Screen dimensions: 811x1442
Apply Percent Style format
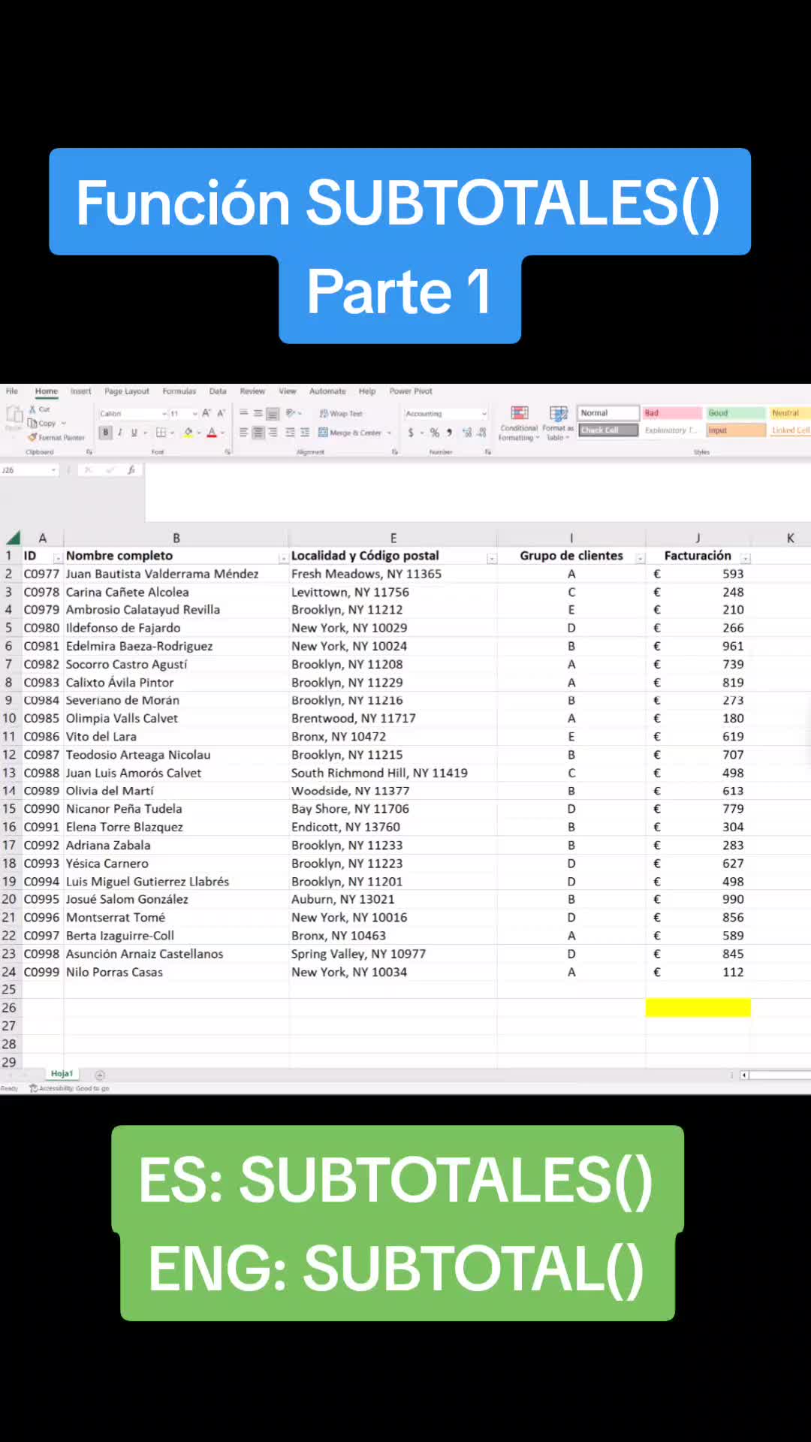(x=435, y=433)
